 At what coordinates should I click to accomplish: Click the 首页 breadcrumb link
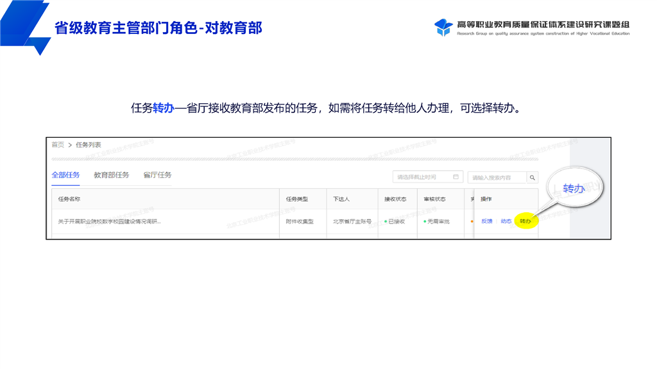(x=58, y=145)
